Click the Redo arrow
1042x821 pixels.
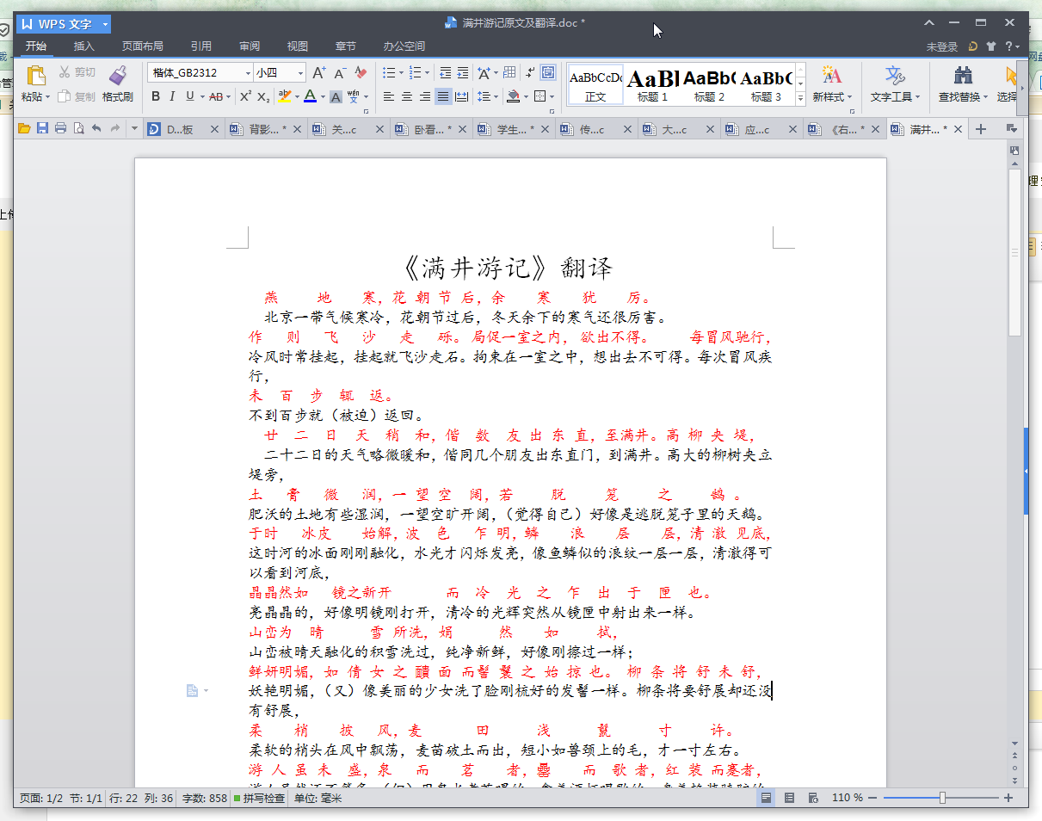(114, 129)
